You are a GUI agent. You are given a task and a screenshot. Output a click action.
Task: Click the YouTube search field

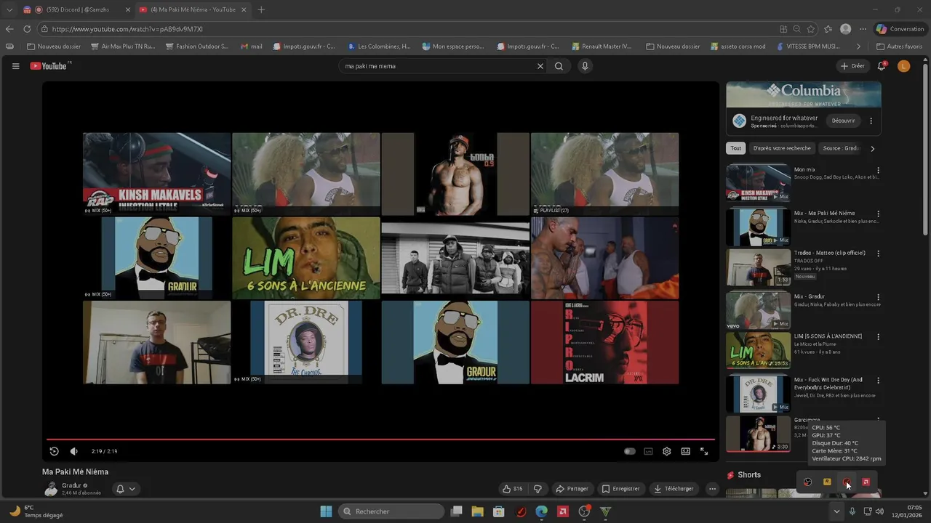439,66
